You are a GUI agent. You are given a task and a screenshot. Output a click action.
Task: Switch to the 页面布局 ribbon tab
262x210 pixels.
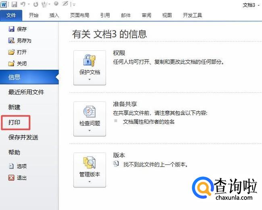click(79, 15)
